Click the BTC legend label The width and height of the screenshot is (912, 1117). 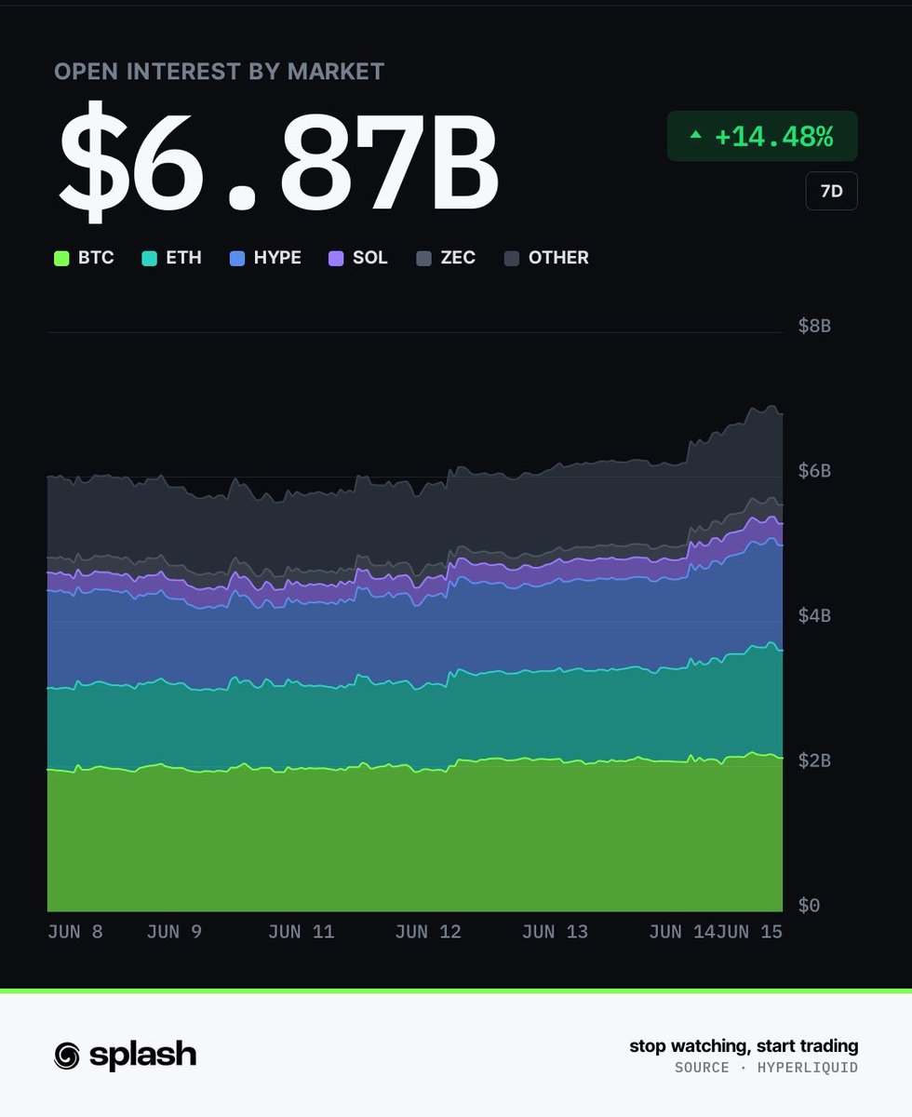click(x=96, y=258)
